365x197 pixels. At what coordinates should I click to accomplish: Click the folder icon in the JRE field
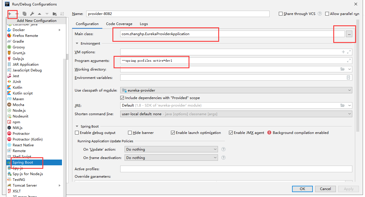(343, 105)
